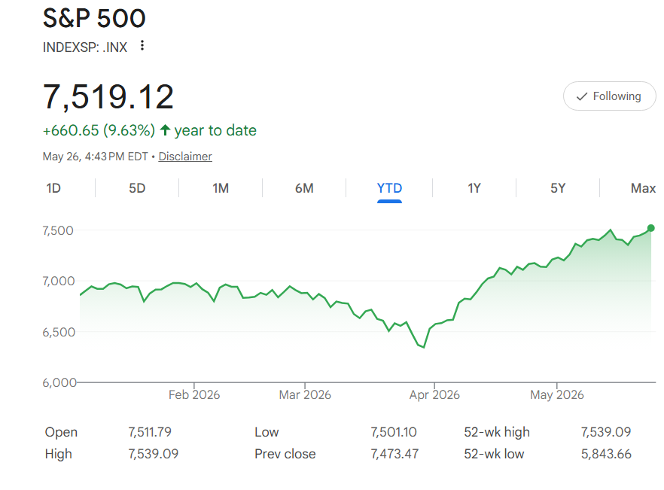Click the 52-wk low value 5,843.66

point(606,454)
